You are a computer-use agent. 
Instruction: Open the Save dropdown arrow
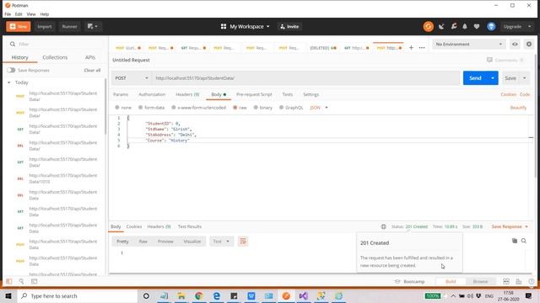(x=525, y=78)
